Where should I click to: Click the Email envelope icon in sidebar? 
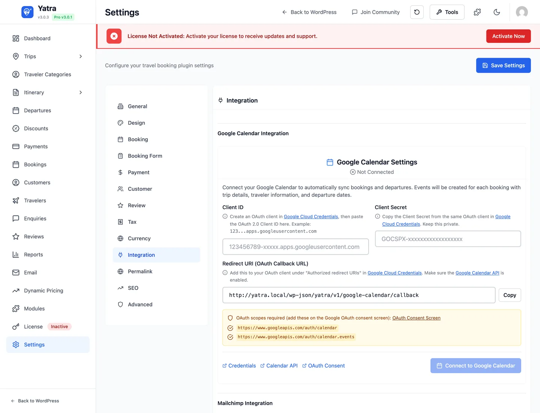pos(16,273)
